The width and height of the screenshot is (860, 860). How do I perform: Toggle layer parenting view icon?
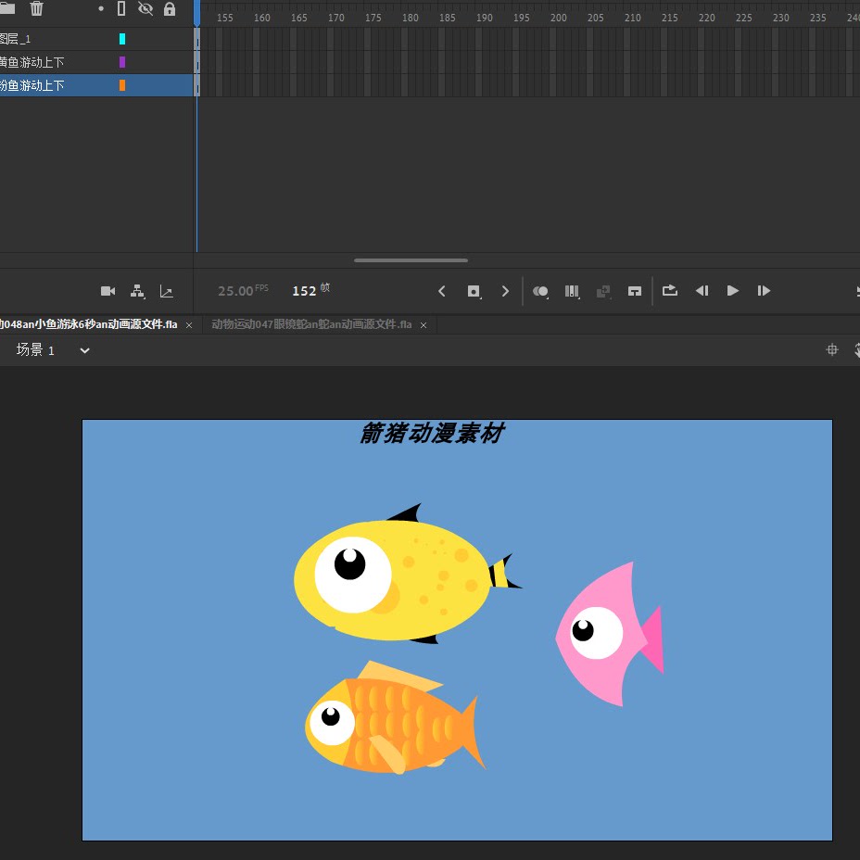[138, 291]
